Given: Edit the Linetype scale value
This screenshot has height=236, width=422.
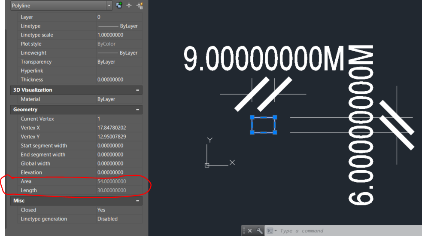Looking at the screenshot, I should pos(119,35).
